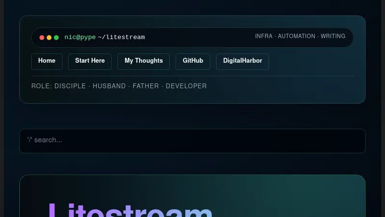The width and height of the screenshot is (385, 217).
Task: Open the Start Here page
Action: [90, 61]
